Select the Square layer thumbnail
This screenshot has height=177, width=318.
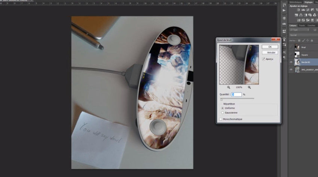click(x=297, y=55)
